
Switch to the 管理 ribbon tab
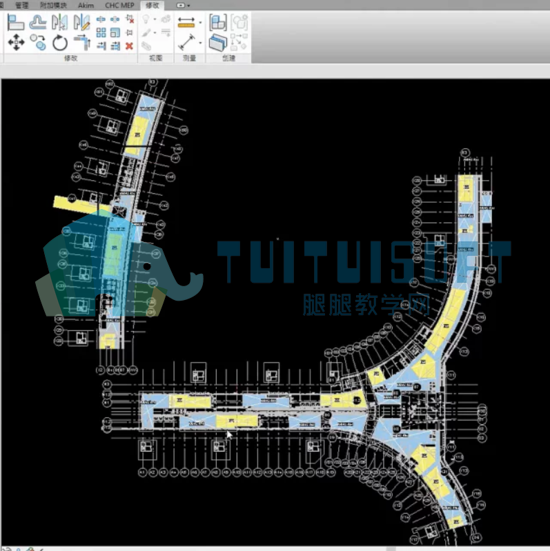(22, 6)
